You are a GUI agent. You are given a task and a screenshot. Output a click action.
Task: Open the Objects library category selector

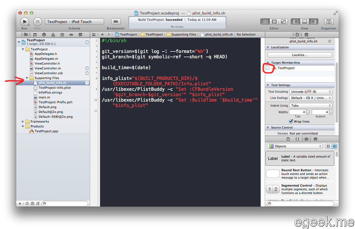[294, 146]
